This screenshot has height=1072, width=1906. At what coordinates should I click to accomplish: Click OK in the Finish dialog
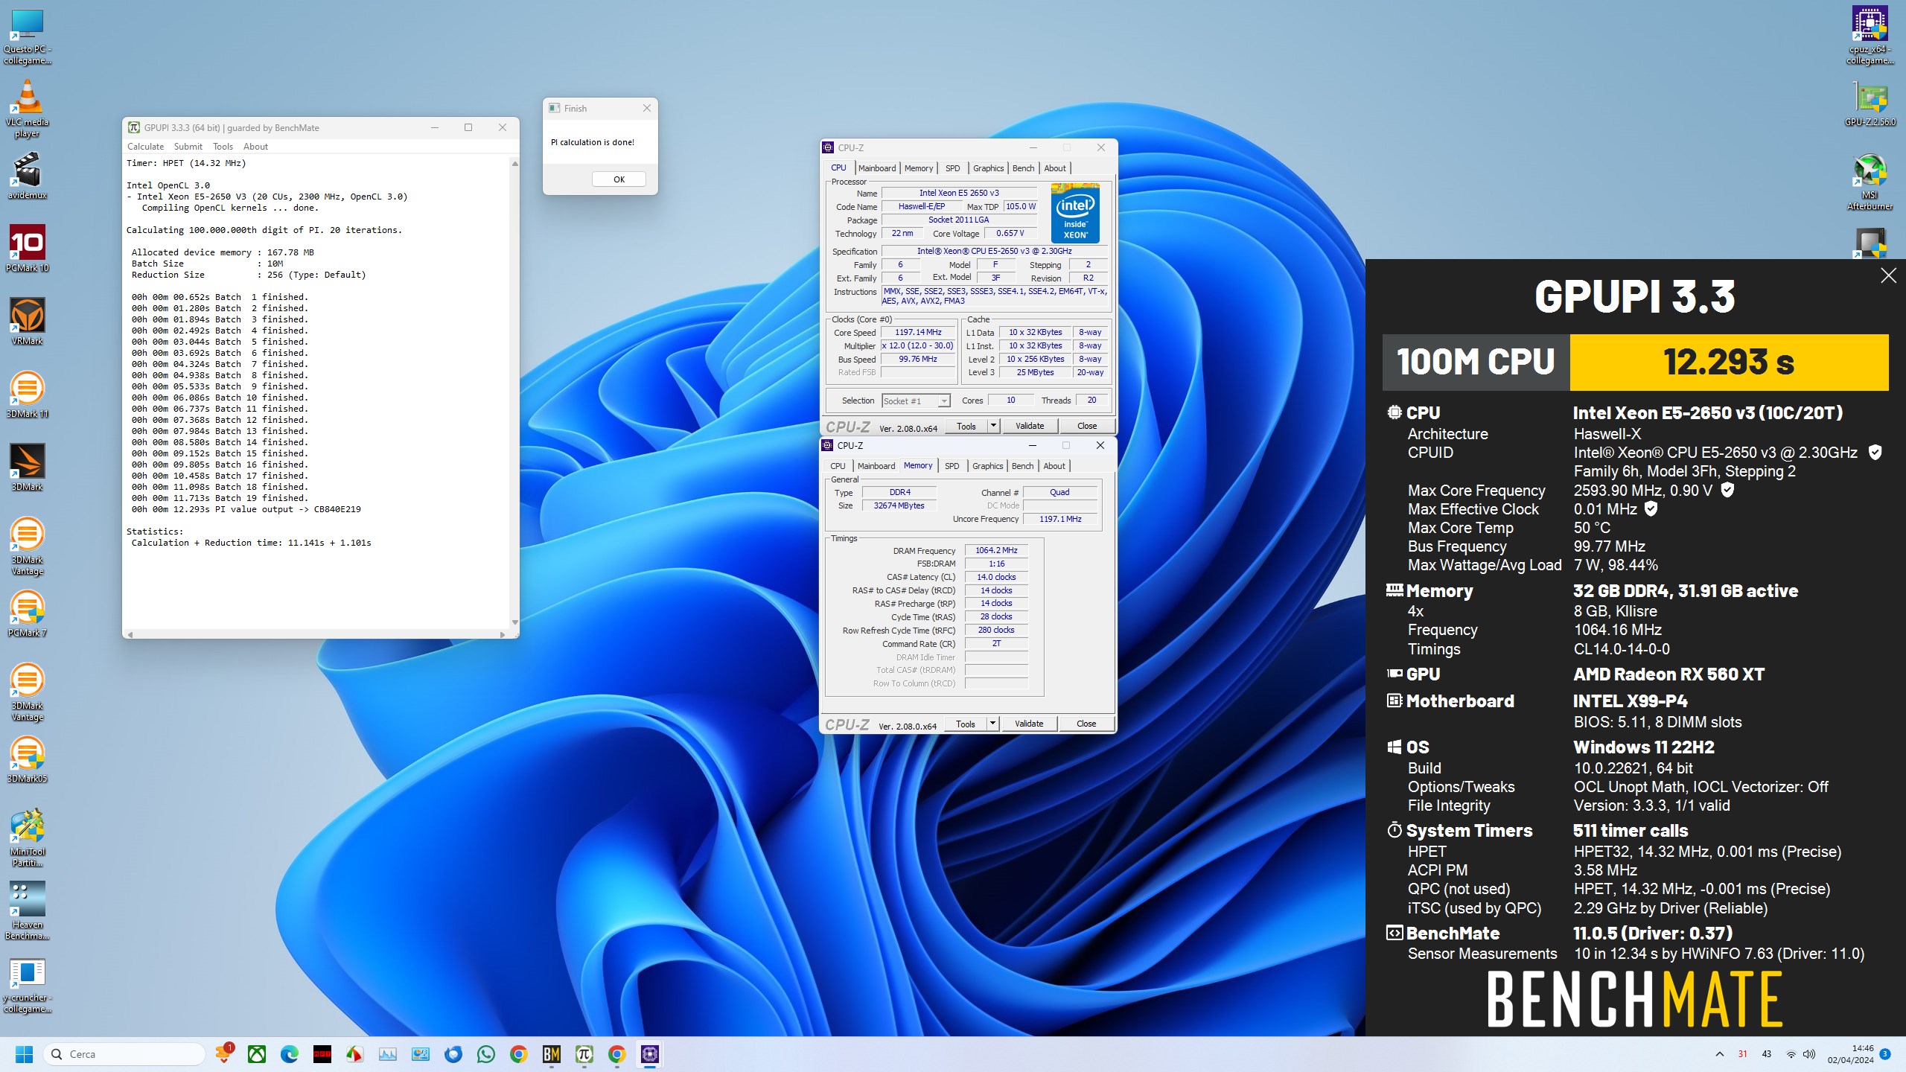click(x=619, y=179)
